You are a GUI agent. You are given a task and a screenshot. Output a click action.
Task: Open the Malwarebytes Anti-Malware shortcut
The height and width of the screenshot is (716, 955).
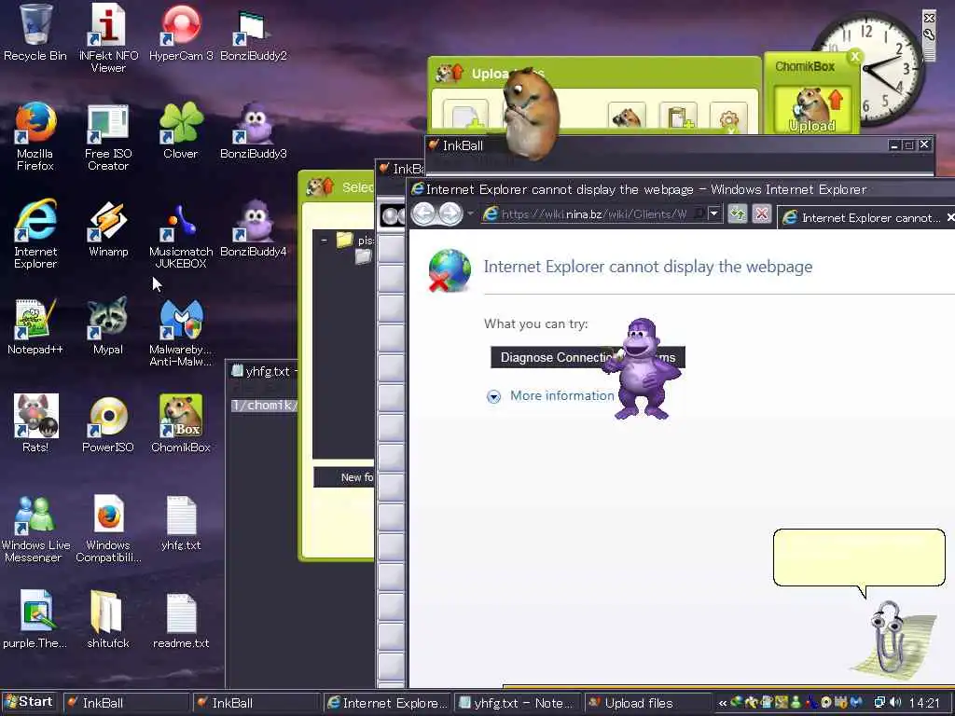click(x=181, y=333)
